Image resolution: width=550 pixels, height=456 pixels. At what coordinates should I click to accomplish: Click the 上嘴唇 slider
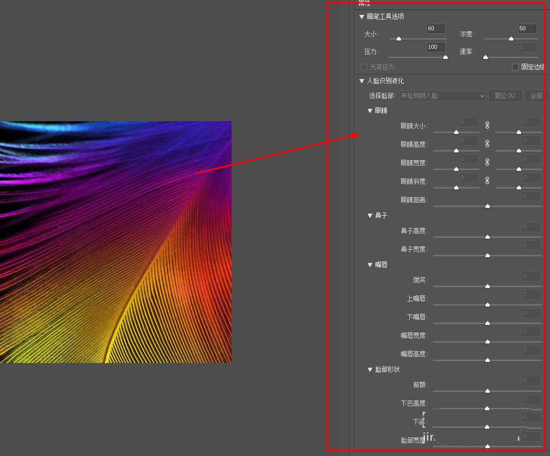coord(487,305)
